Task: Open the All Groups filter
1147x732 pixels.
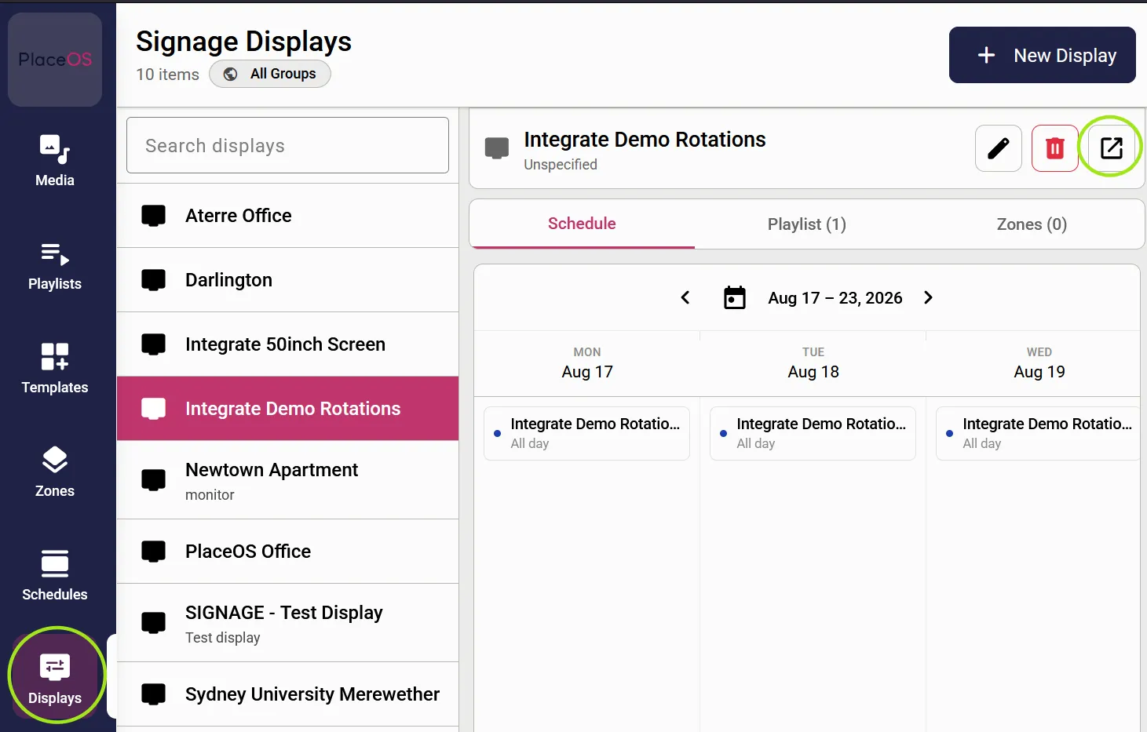Action: coord(270,74)
